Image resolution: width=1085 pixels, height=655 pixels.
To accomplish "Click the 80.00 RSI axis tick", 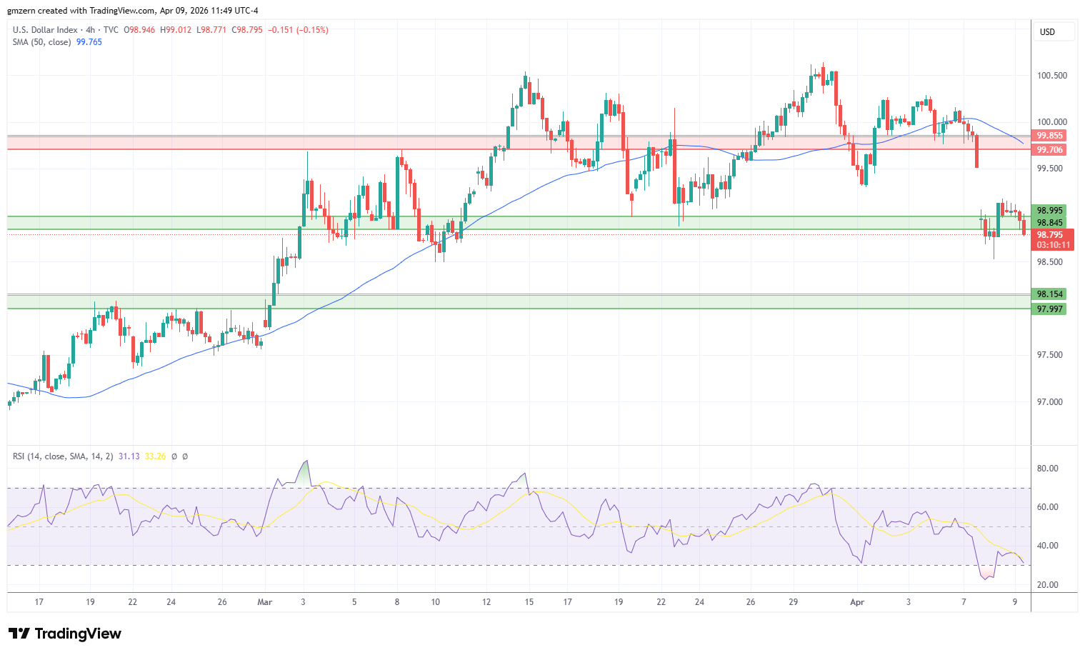I will [1048, 469].
